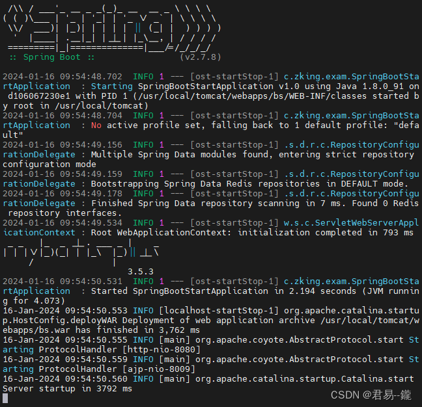The width and height of the screenshot is (422, 407).
Task: Click the path '/usr/local/tomcat/webapps/bs/WEB-INF/classes'
Action: tap(254, 96)
